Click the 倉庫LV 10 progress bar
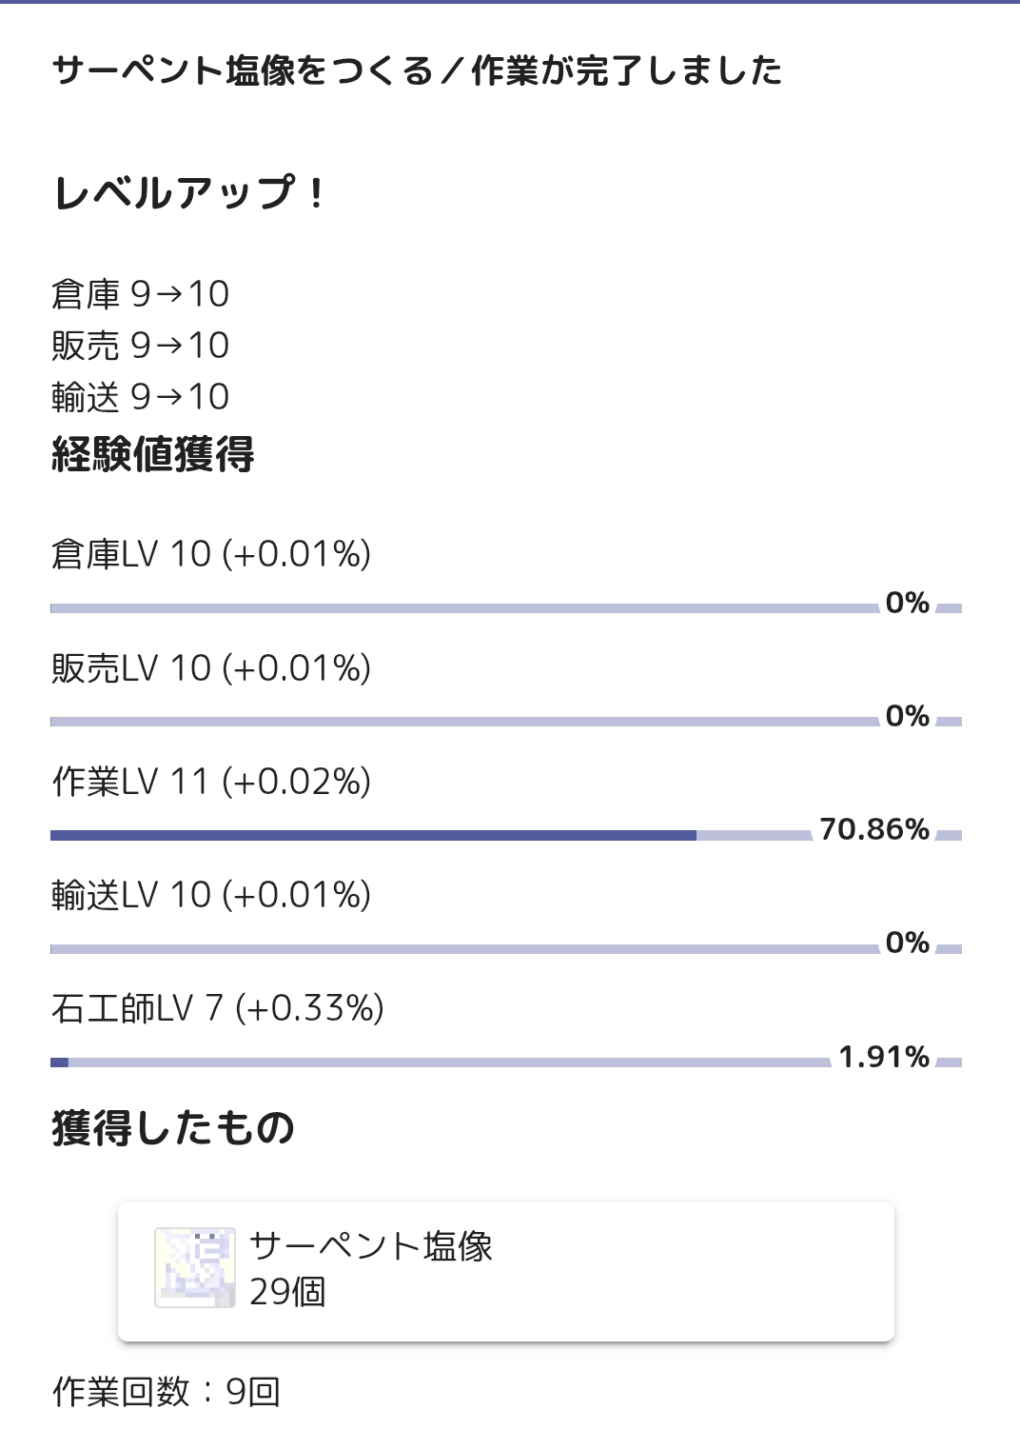 coord(506,607)
